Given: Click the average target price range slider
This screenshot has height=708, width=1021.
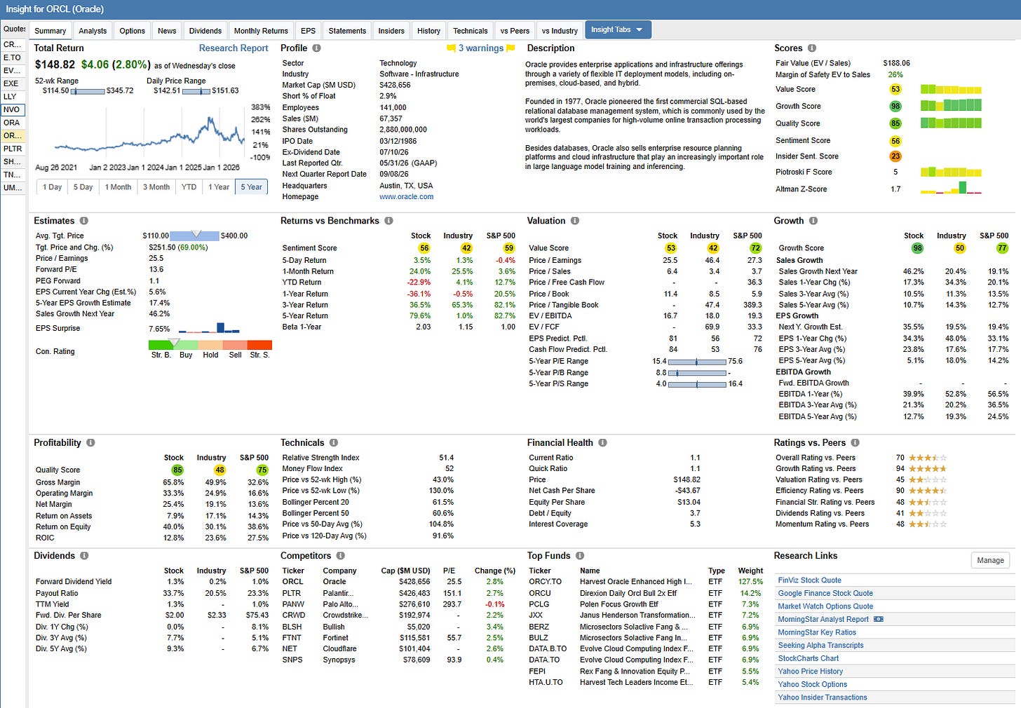Looking at the screenshot, I should point(195,236).
